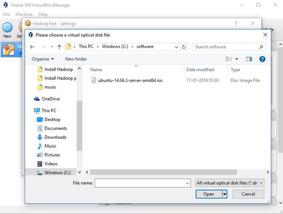Change view layout icon
This screenshot has height=214, width=283.
click(x=229, y=59)
